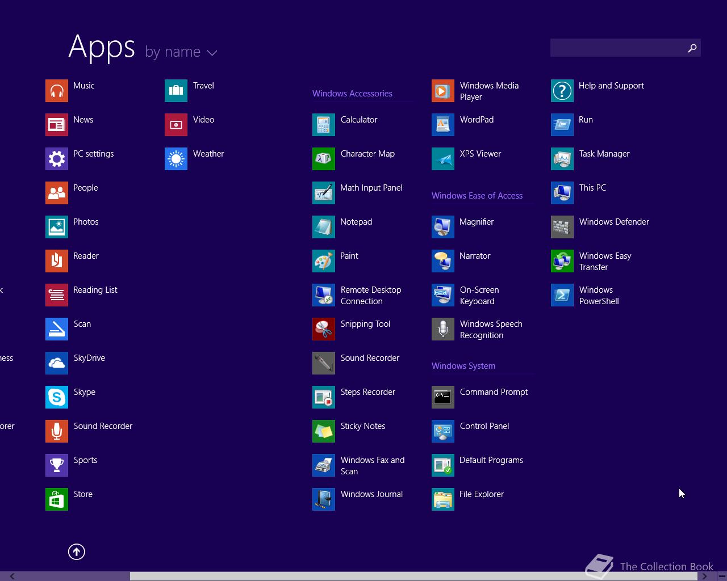Open Windows Media Player icon
The image size is (727, 581).
point(443,91)
